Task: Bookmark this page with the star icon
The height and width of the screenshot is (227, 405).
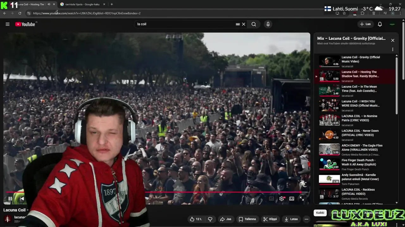Action: 344,13
